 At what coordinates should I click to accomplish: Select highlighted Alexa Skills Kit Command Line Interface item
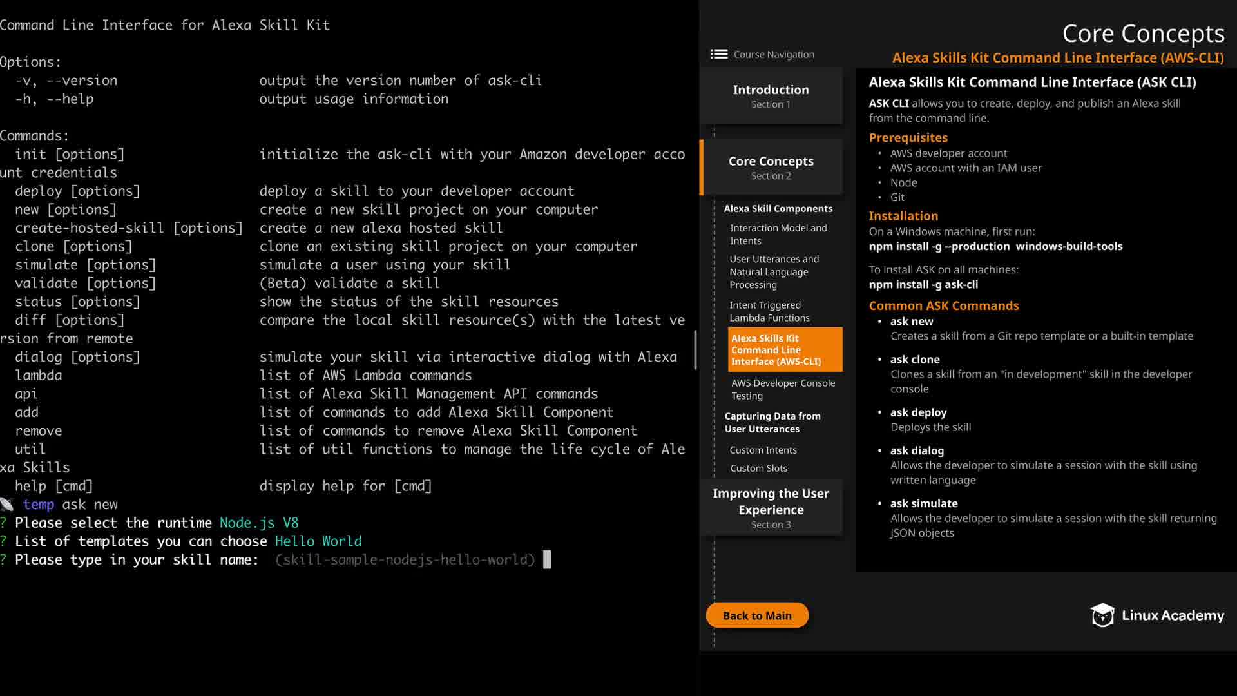click(x=784, y=350)
